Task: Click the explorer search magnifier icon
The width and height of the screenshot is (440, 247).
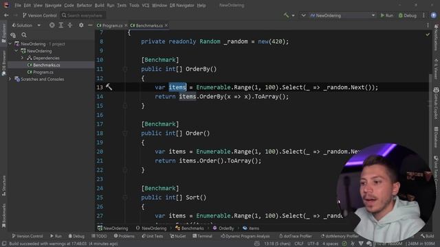Action: pos(24,35)
